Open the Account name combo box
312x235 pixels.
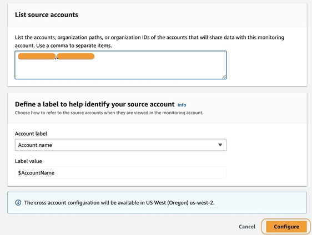coord(120,145)
